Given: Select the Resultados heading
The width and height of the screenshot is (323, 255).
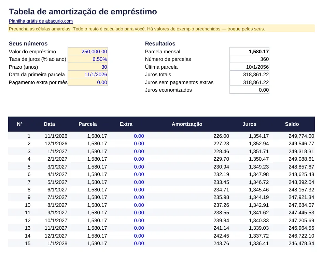Looking at the screenshot, I should pos(160,43).
